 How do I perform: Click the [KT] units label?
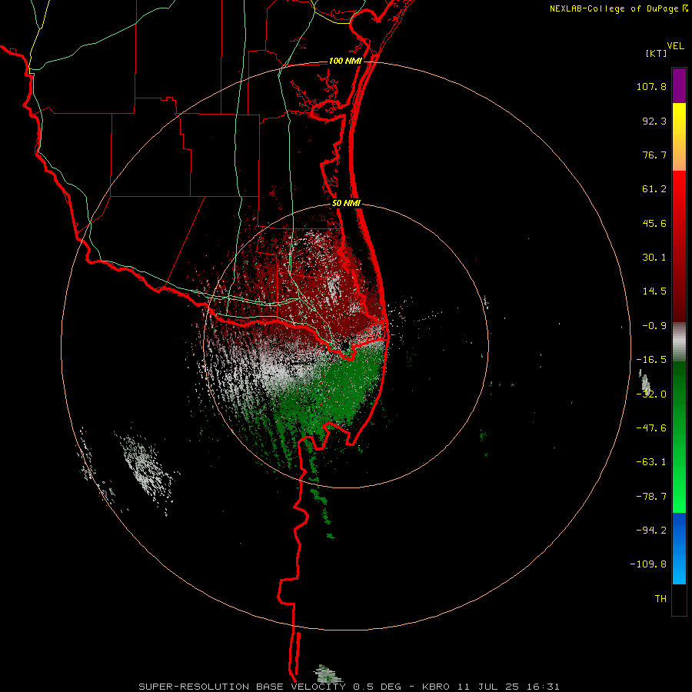(x=656, y=53)
